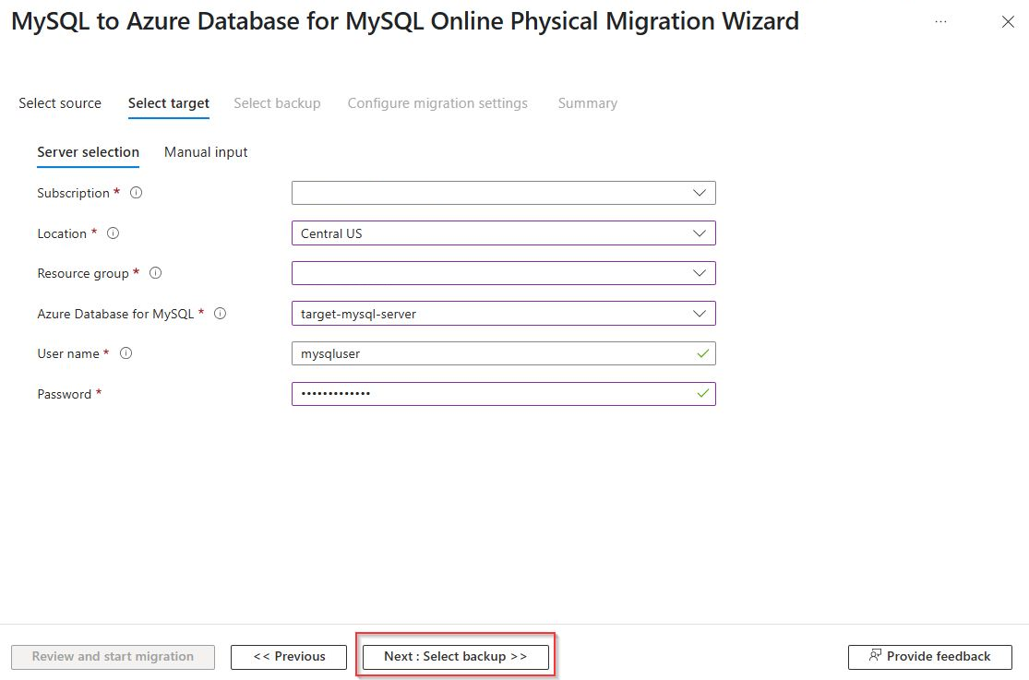The image size is (1029, 680).
Task: Click the Resource group info icon
Action: click(156, 273)
